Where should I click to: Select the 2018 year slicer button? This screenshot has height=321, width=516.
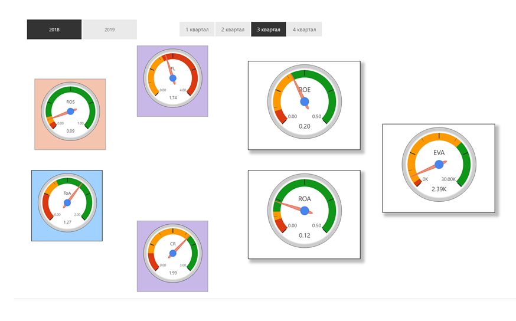click(x=54, y=30)
